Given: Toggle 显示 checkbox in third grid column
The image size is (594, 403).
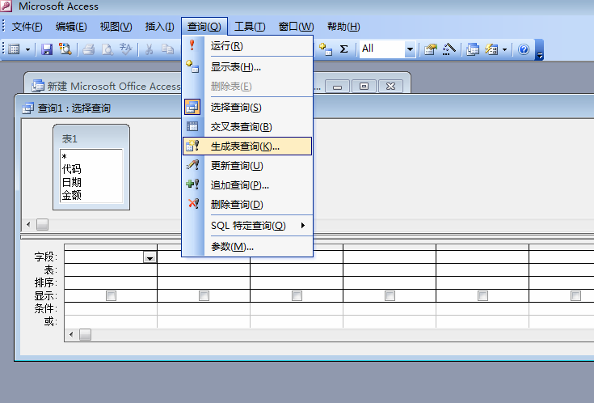Looking at the screenshot, I should (297, 295).
